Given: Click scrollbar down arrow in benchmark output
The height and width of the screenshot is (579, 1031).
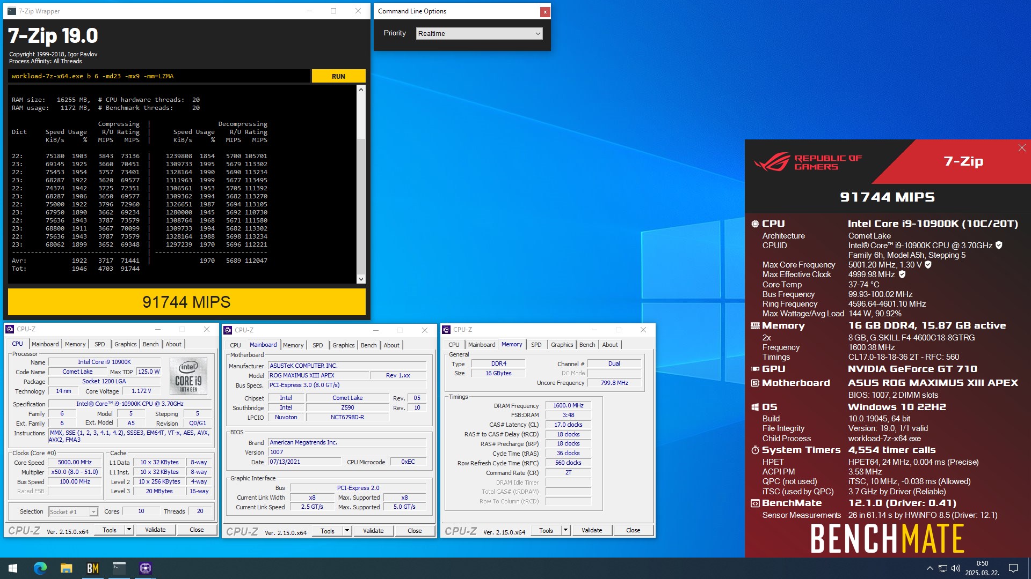Looking at the screenshot, I should tap(361, 279).
